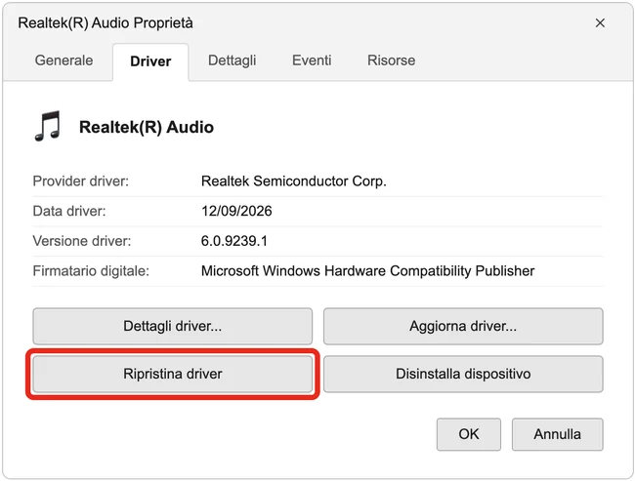
Task: Switch to the Generale tab
Action: point(63,60)
